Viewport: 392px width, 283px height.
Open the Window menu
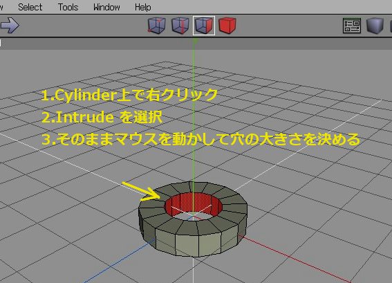click(x=106, y=7)
